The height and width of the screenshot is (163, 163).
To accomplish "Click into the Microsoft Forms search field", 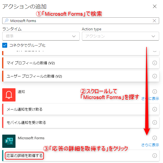I will coord(81,21).
